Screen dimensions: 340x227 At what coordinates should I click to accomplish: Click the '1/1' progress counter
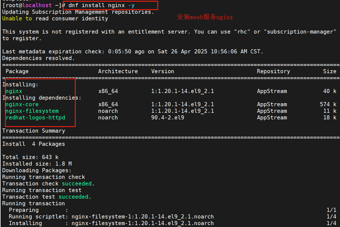tap(331, 210)
